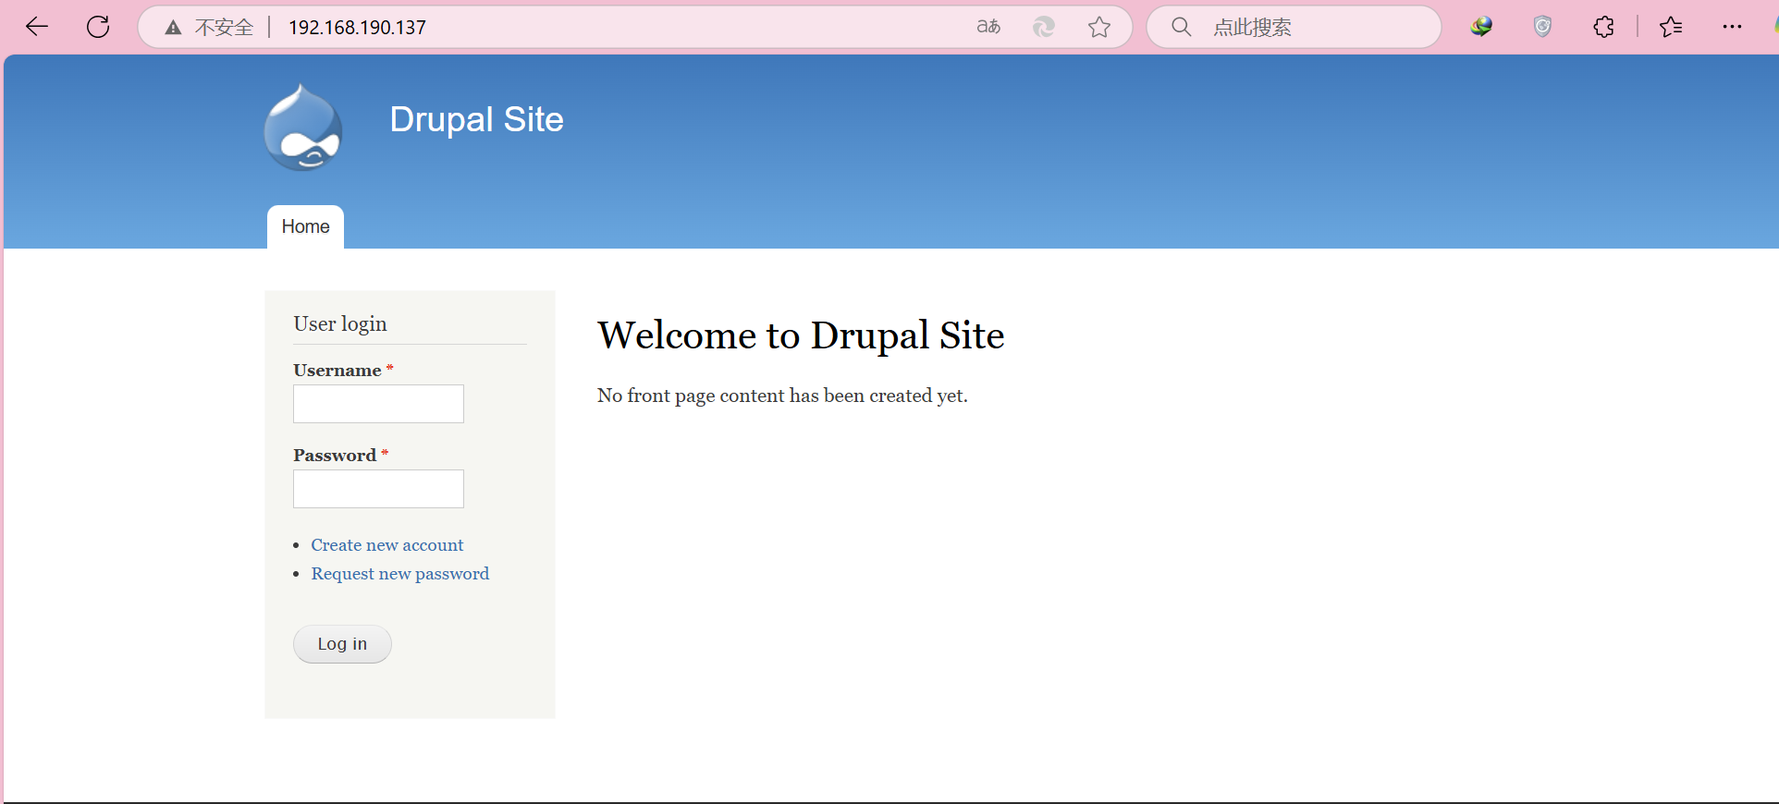Open the extensions puzzle icon

point(1604,27)
